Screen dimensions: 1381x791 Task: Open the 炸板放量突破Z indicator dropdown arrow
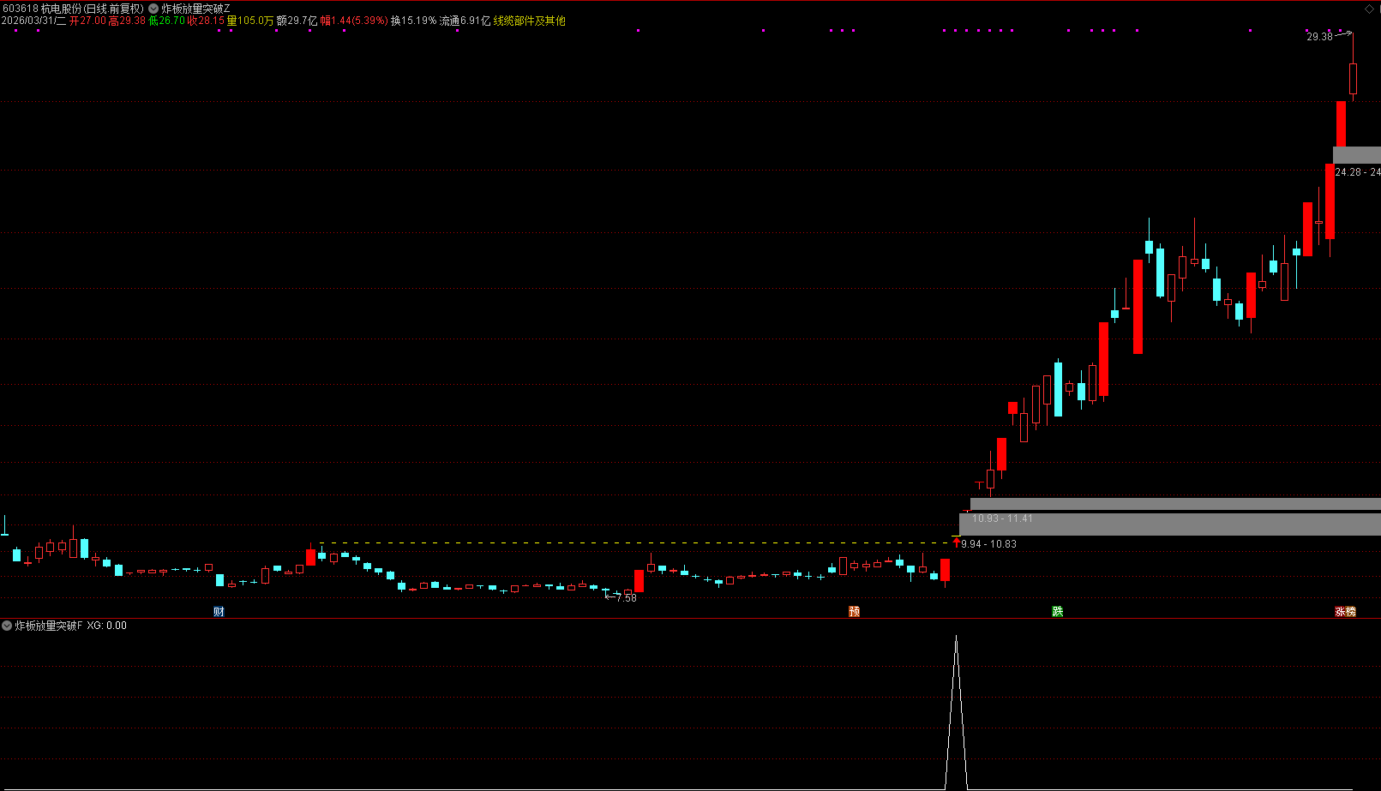pyautogui.click(x=153, y=9)
